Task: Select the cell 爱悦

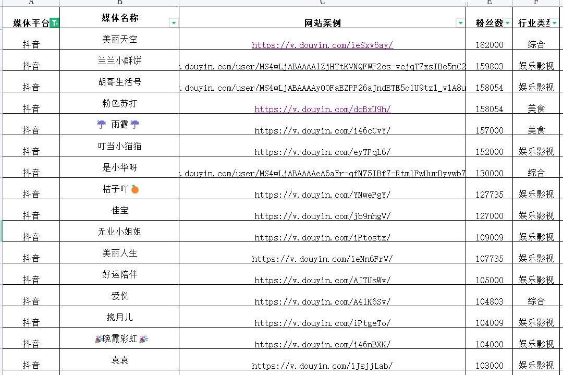Action: pyautogui.click(x=119, y=296)
